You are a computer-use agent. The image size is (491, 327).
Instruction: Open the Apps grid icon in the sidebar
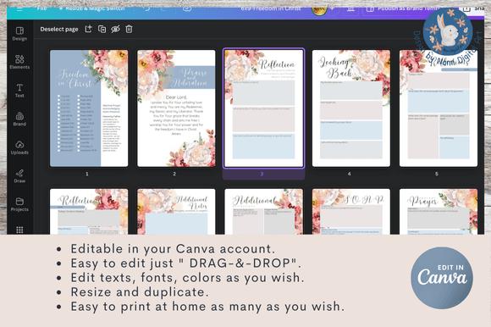point(19,230)
